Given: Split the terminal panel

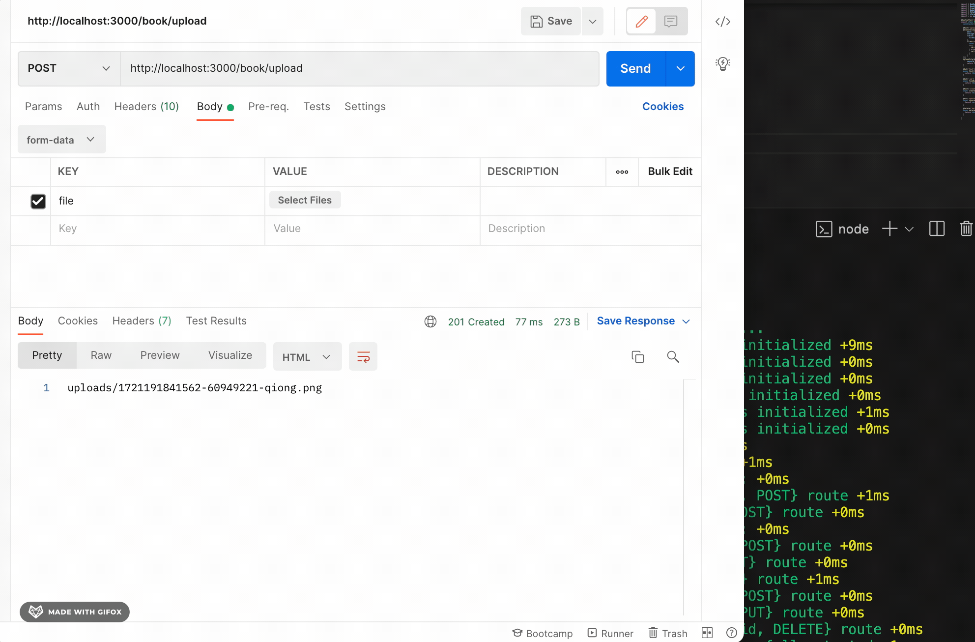Looking at the screenshot, I should pos(937,229).
